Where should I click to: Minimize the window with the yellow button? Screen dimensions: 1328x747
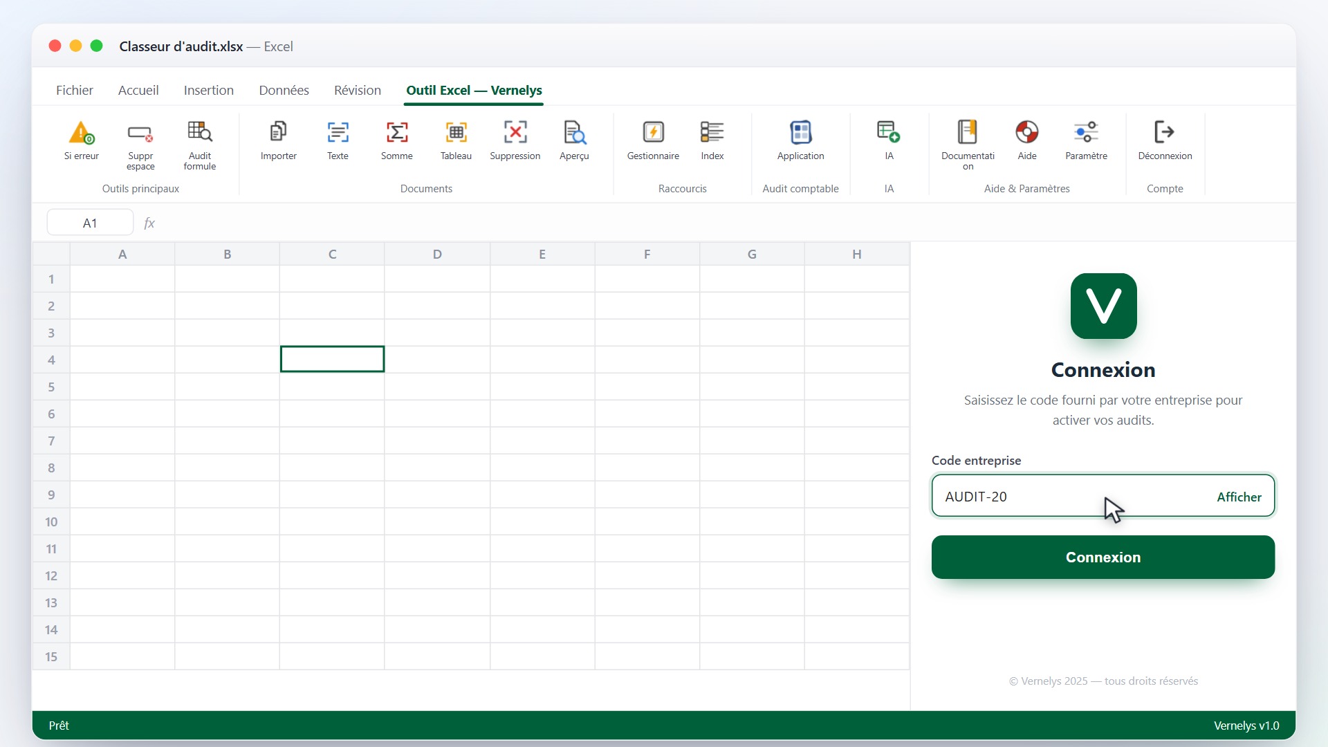(x=76, y=46)
